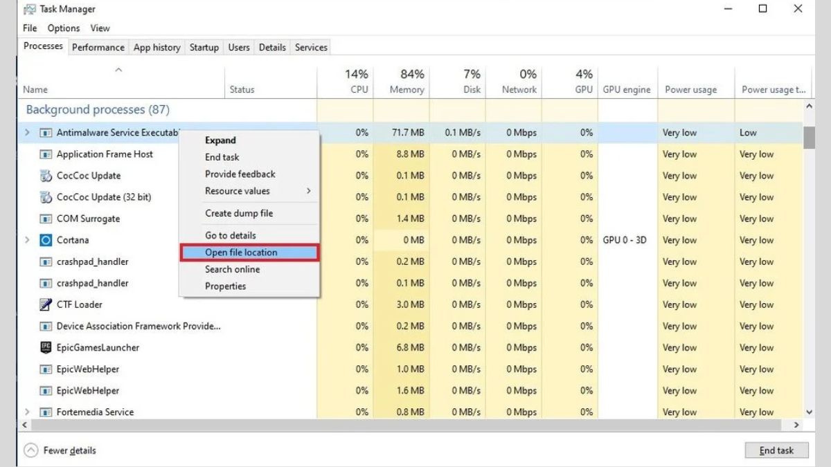Open the Resource values submenu

coord(237,192)
